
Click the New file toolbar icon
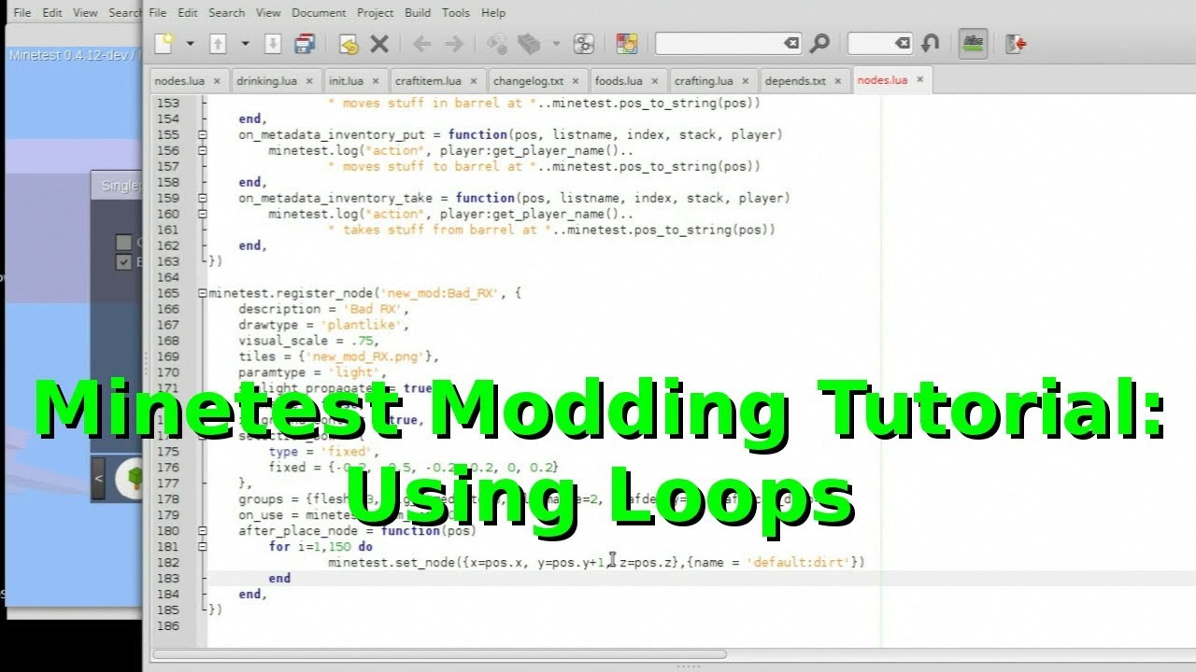(164, 43)
